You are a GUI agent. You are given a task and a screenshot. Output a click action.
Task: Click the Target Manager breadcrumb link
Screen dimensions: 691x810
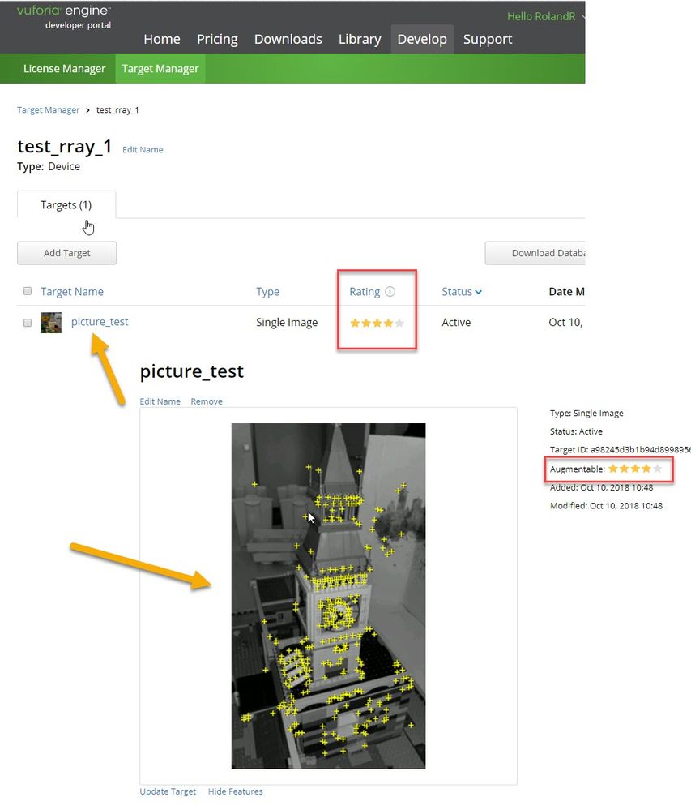pyautogui.click(x=49, y=110)
